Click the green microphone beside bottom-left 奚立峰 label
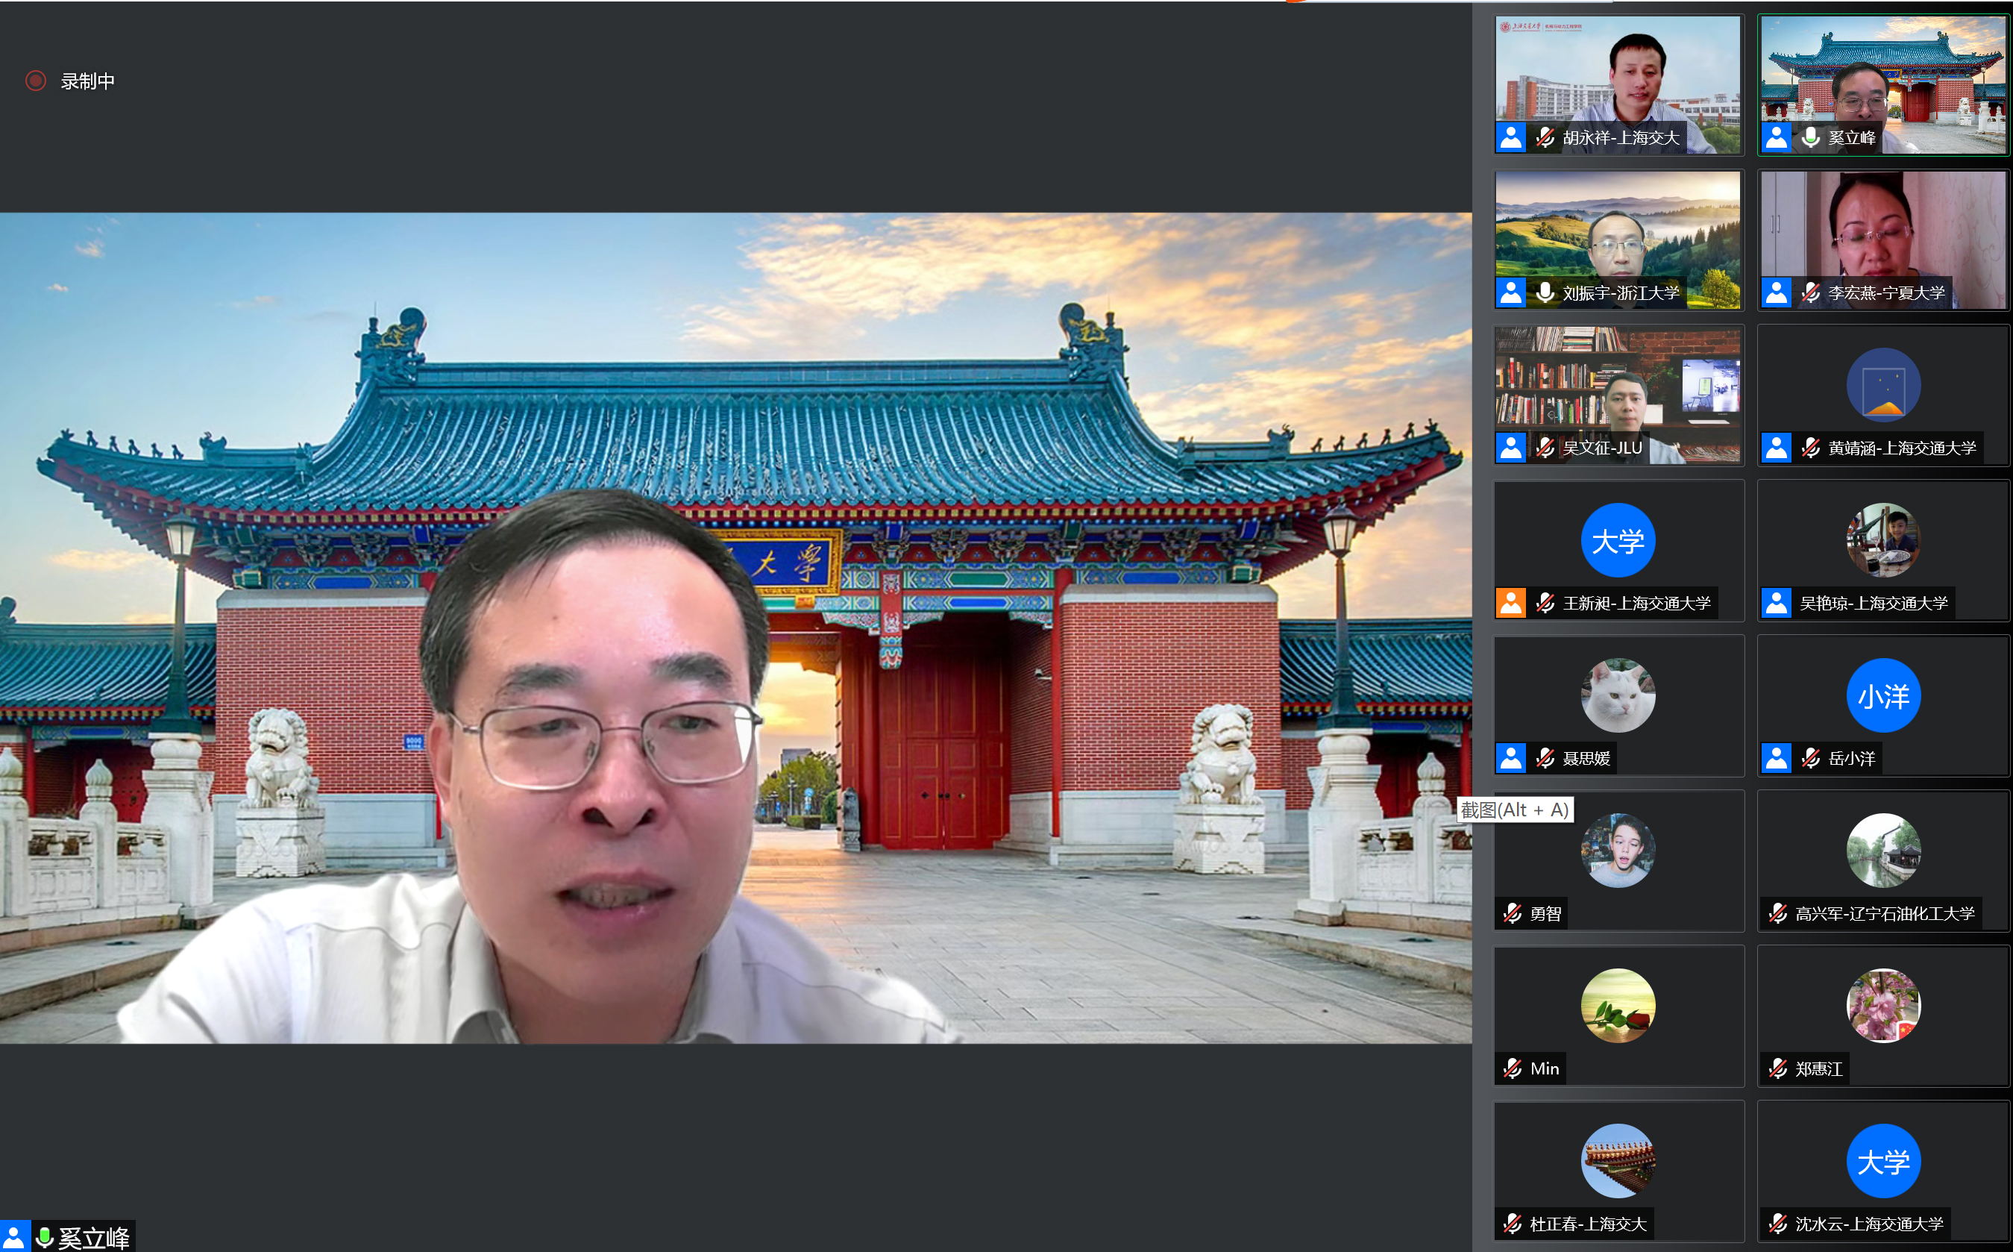2013x1252 pixels. [45, 1237]
